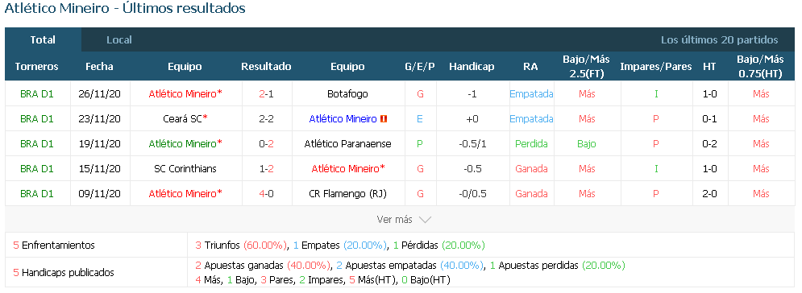Click the BRA D1 tournament on 26/11/20

point(37,94)
